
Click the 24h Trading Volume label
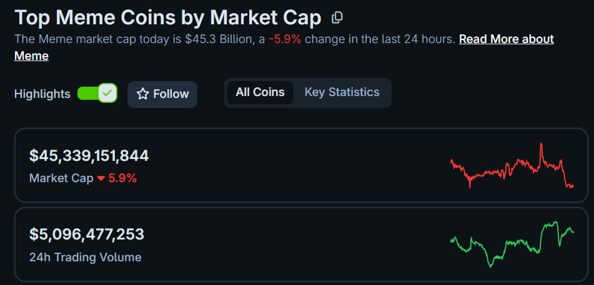click(85, 257)
